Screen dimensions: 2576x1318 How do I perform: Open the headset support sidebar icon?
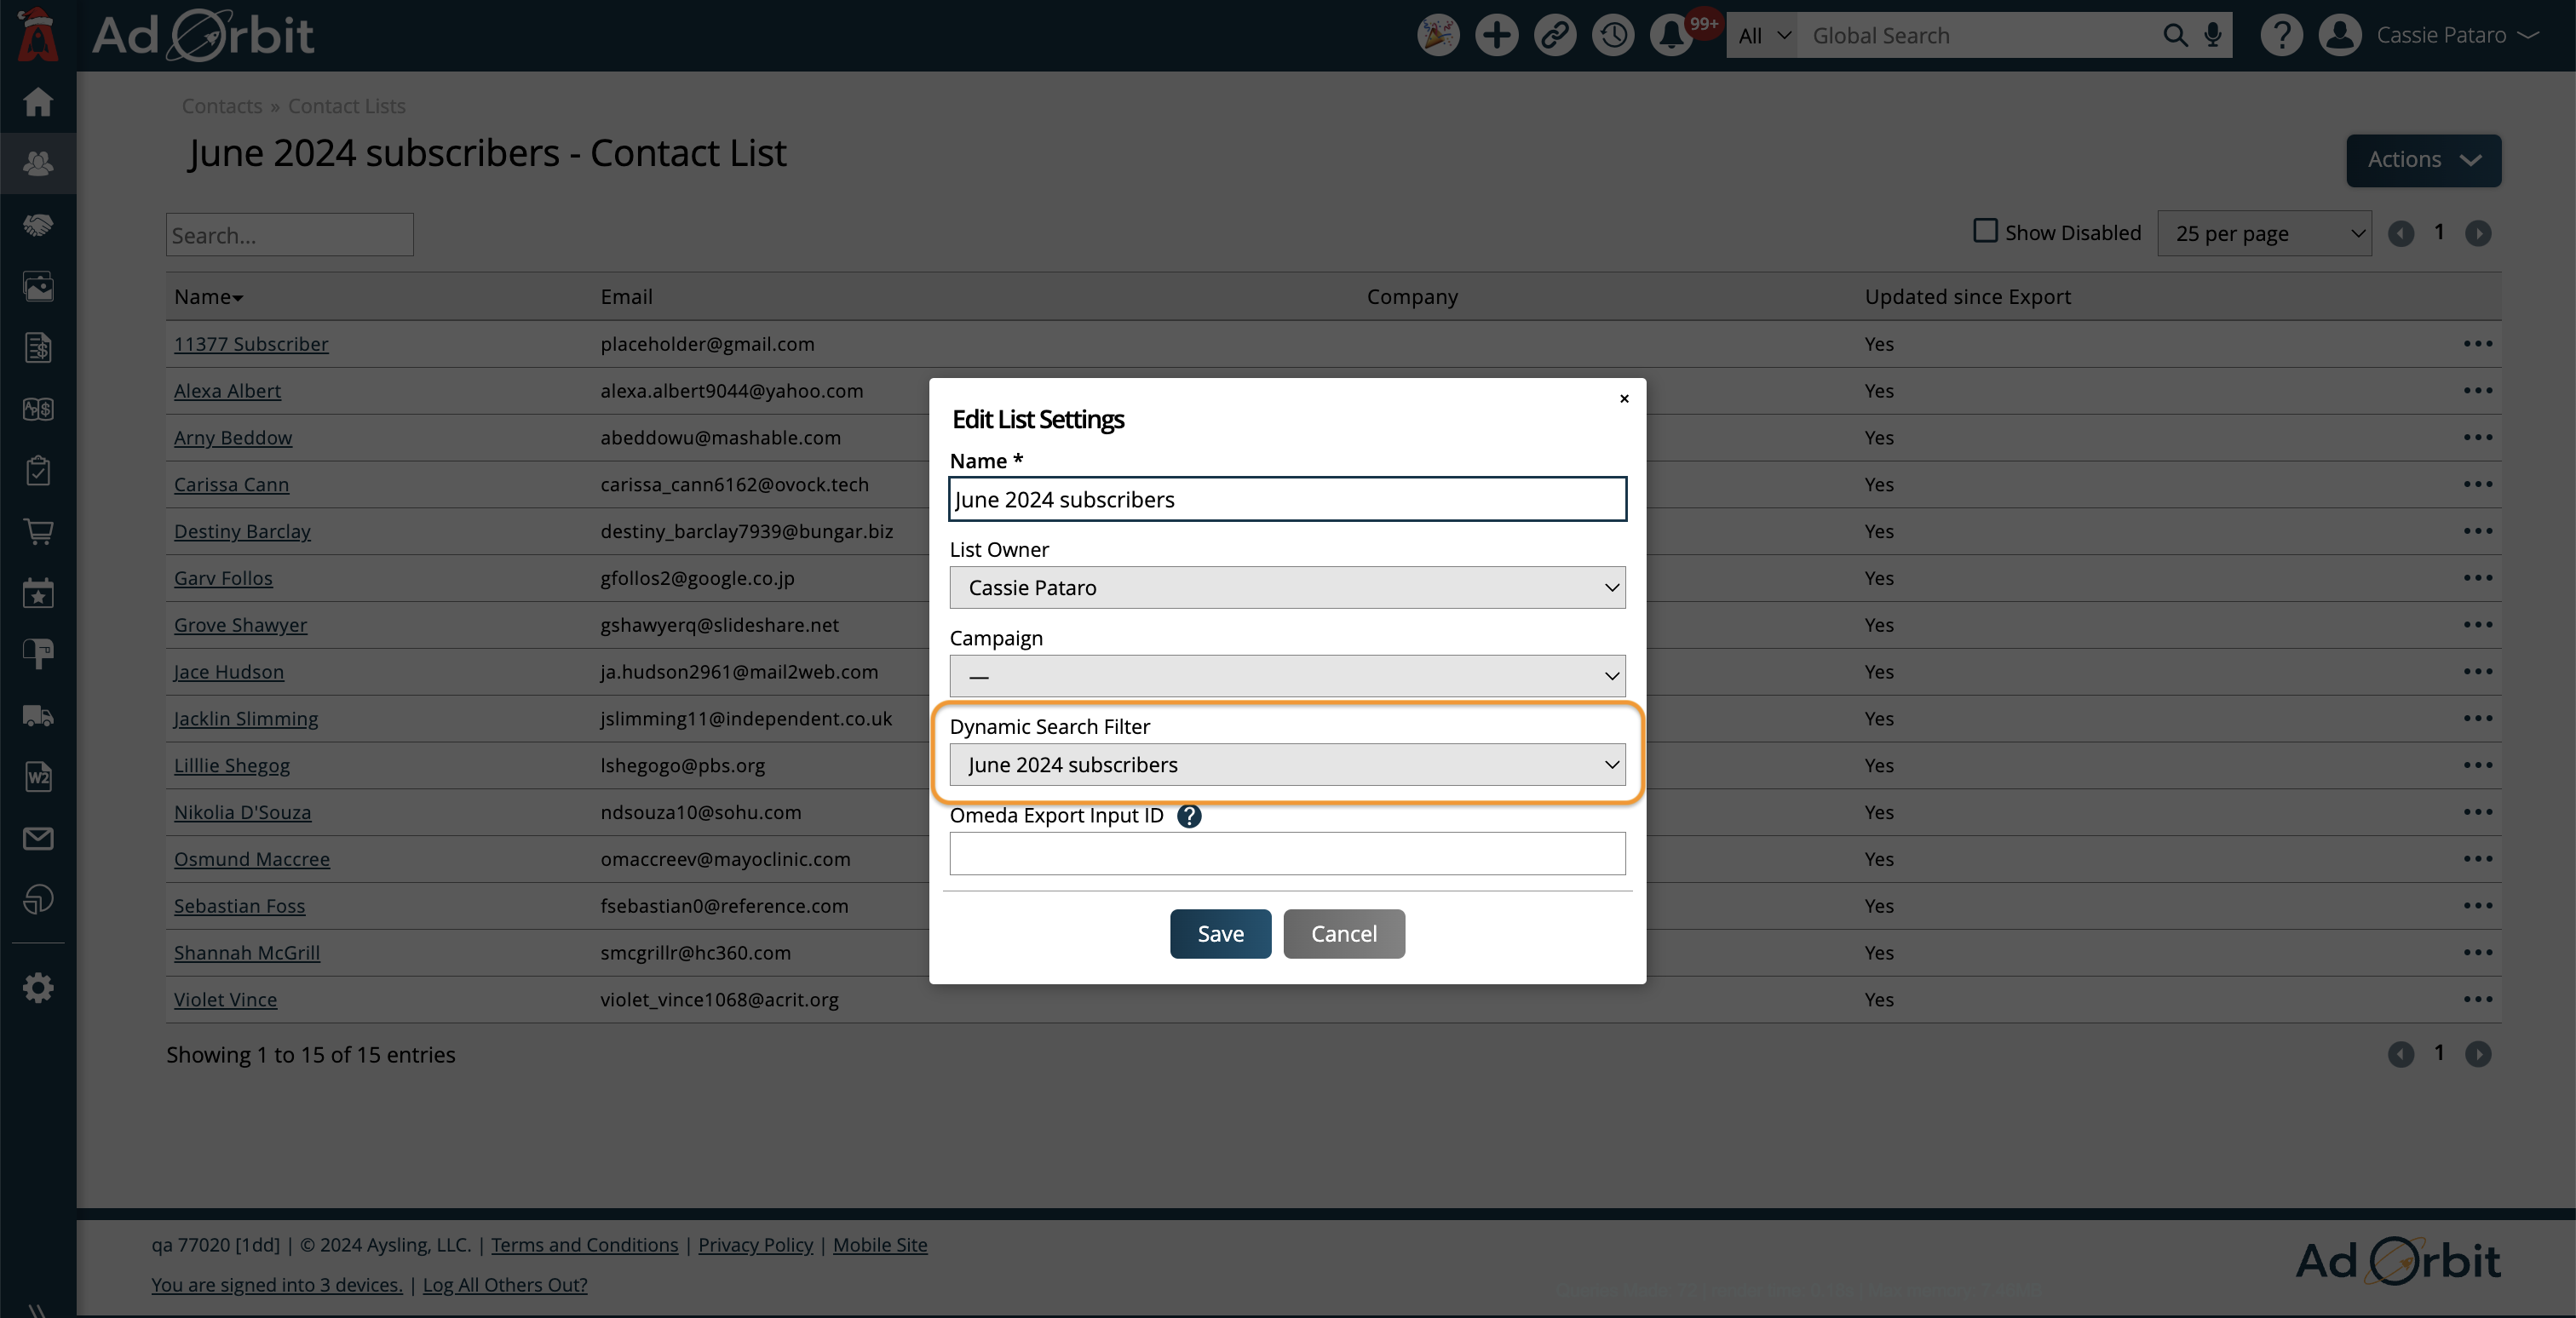coord(38,899)
